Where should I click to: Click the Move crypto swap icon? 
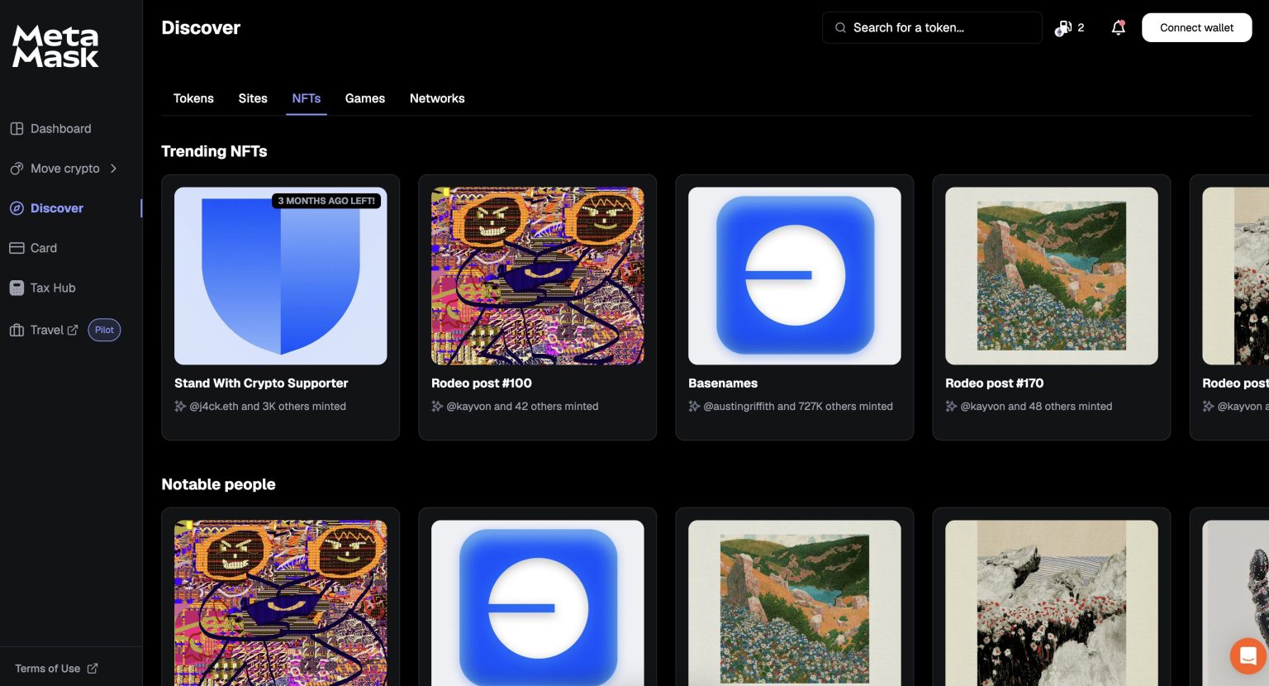click(x=17, y=169)
